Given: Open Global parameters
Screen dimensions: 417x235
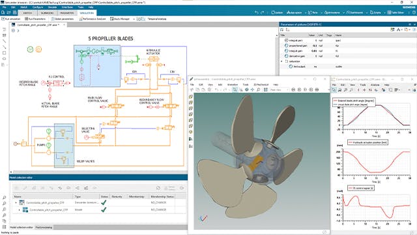Looking at the screenshot, I should [63, 19].
